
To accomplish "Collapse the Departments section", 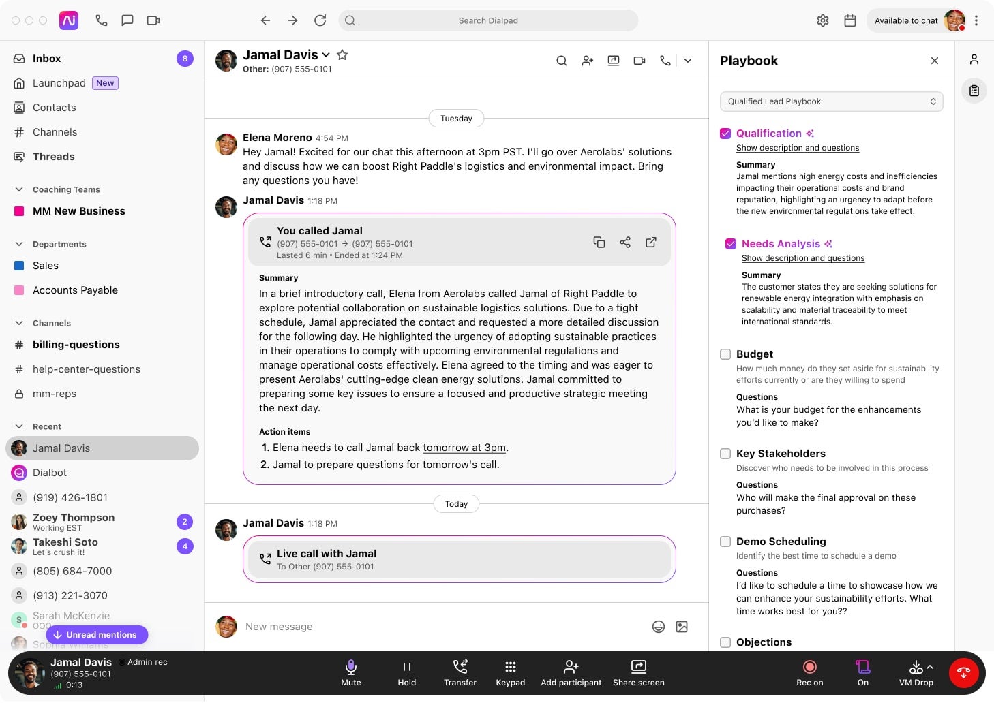I will tap(18, 244).
